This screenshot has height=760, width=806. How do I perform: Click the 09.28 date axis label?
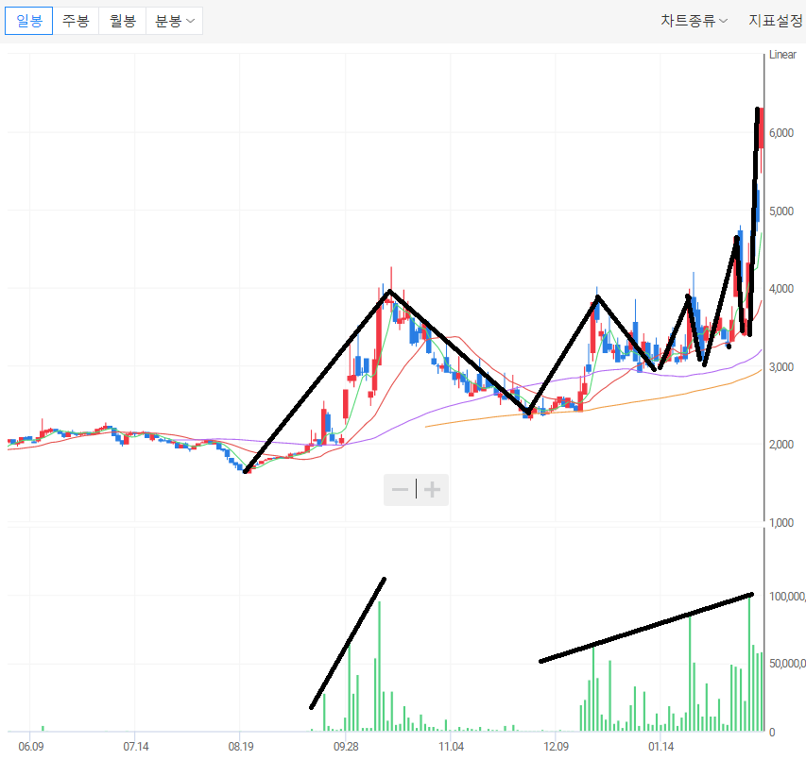[x=346, y=746]
